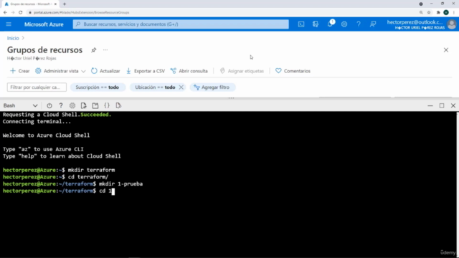Click terminal text 'Welcome to Azure Cloud Shell'
This screenshot has height=258, width=459.
pos(46,135)
